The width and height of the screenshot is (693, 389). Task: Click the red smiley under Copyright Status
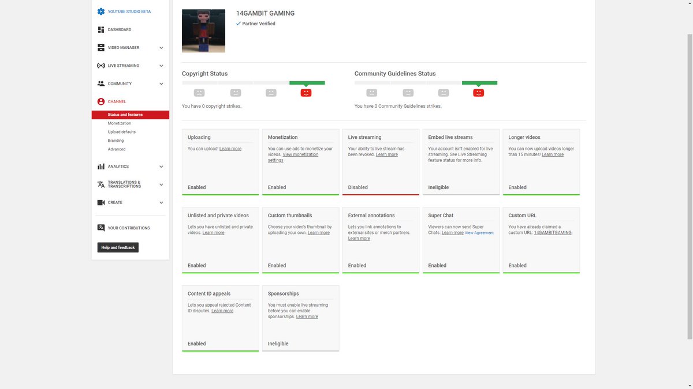tap(306, 92)
